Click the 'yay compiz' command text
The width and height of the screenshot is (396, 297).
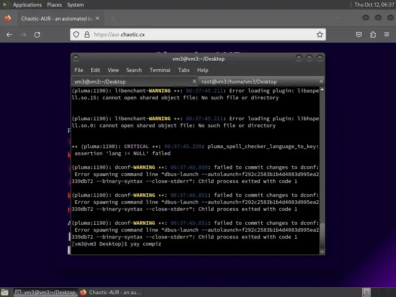146,244
